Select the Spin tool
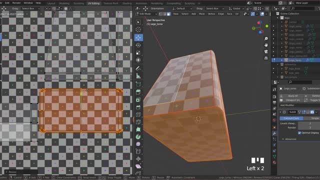 pos(138,136)
